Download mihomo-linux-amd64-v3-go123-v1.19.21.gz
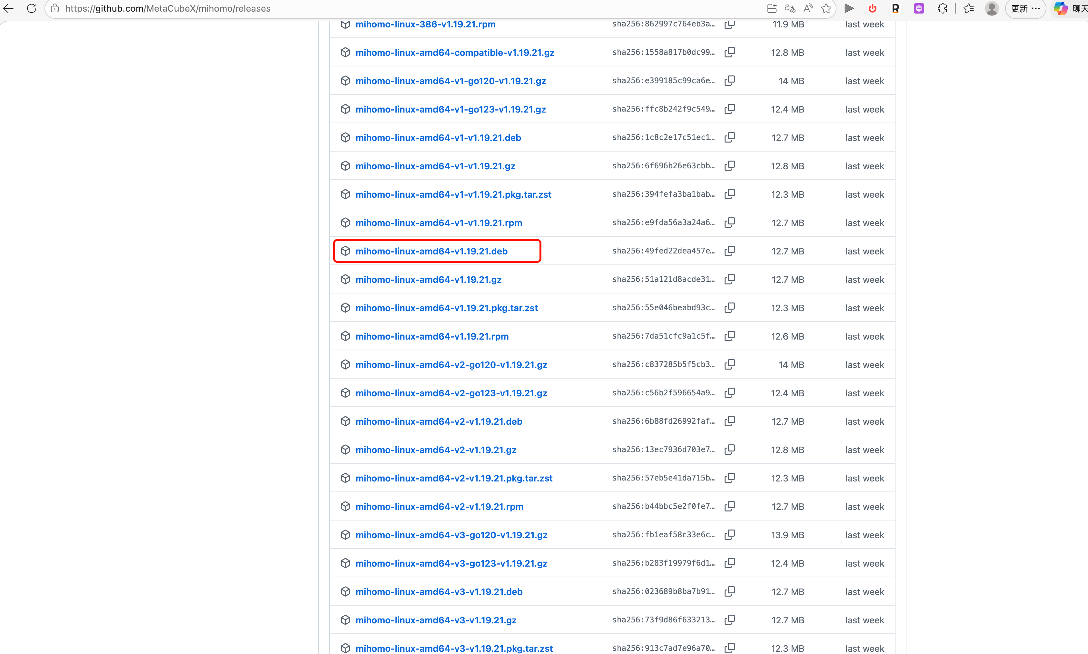Image resolution: width=1088 pixels, height=654 pixels. tap(451, 563)
